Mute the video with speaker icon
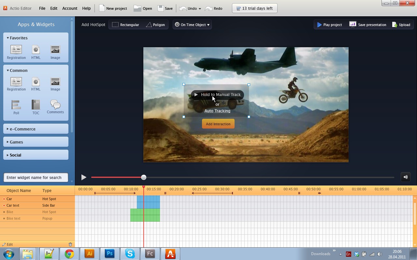 [x=406, y=177]
